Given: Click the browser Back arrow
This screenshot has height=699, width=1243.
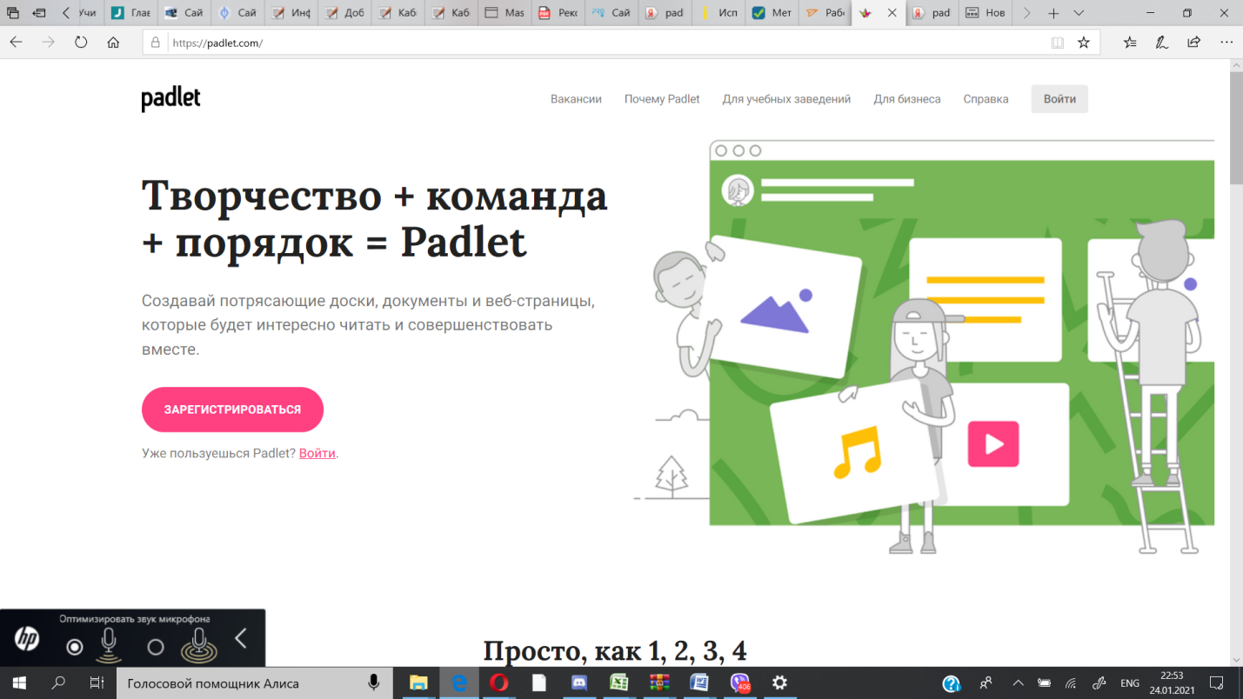Looking at the screenshot, I should pyautogui.click(x=17, y=42).
